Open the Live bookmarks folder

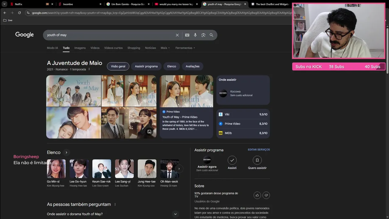[x=8, y=20]
